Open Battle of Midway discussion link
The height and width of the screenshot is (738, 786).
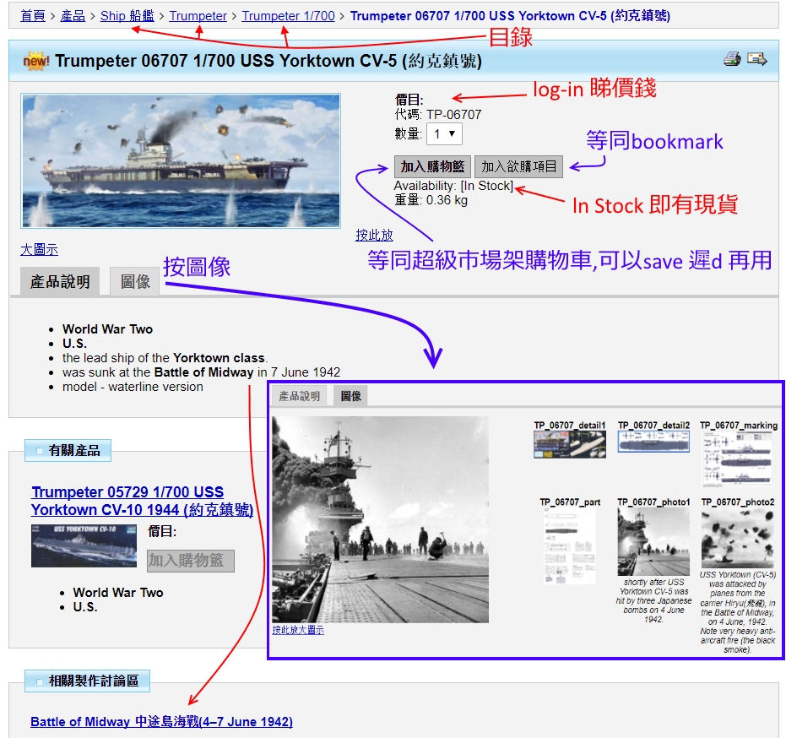161,721
